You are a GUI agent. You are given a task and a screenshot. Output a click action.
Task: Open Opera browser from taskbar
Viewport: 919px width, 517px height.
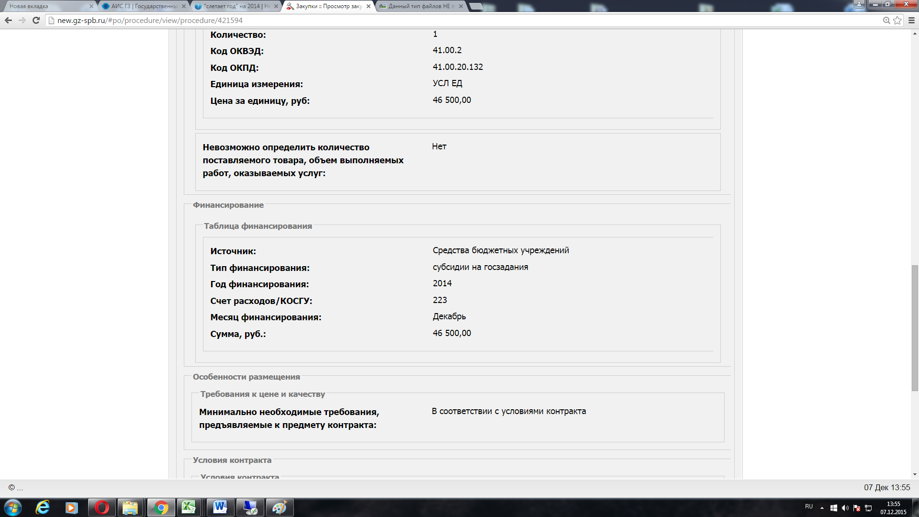(x=101, y=507)
